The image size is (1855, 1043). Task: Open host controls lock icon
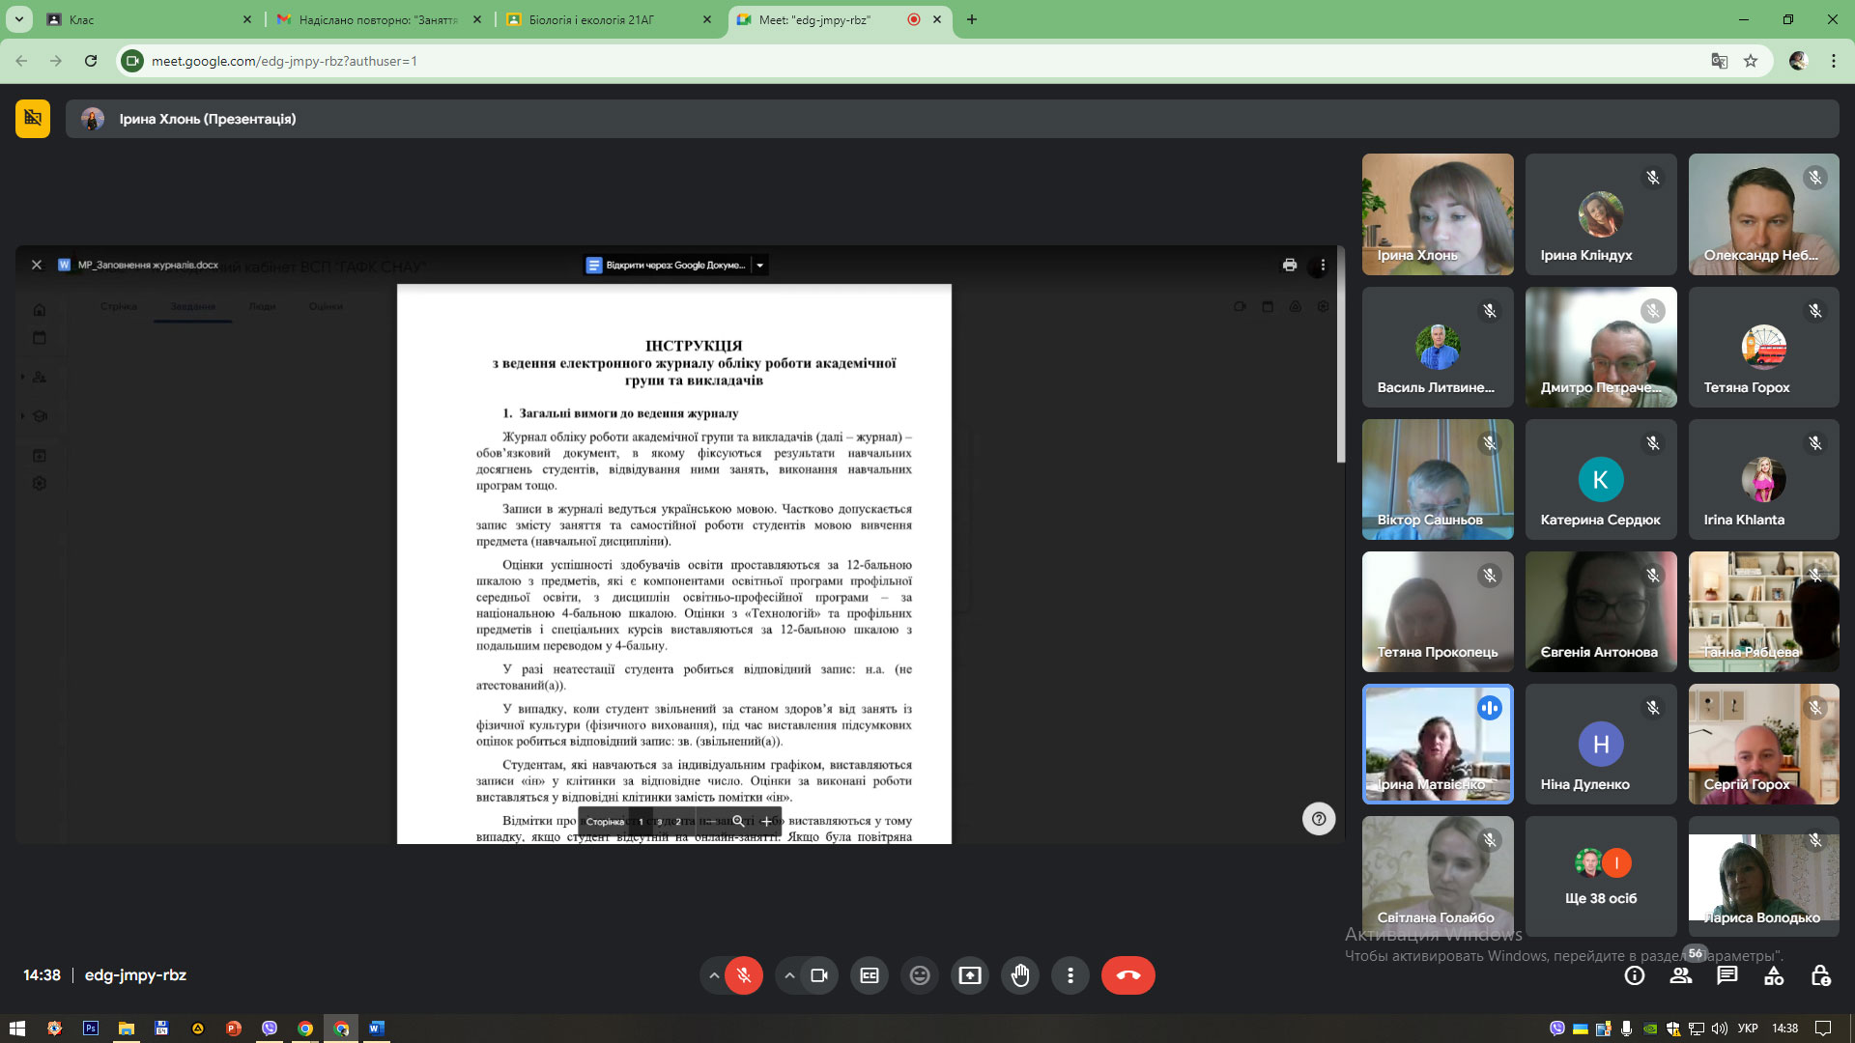tap(1820, 975)
